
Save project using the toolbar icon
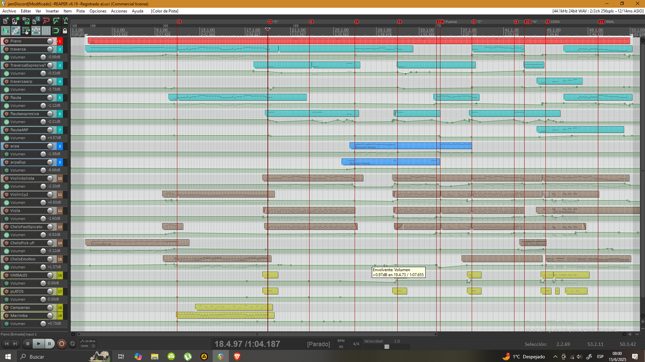26,21
